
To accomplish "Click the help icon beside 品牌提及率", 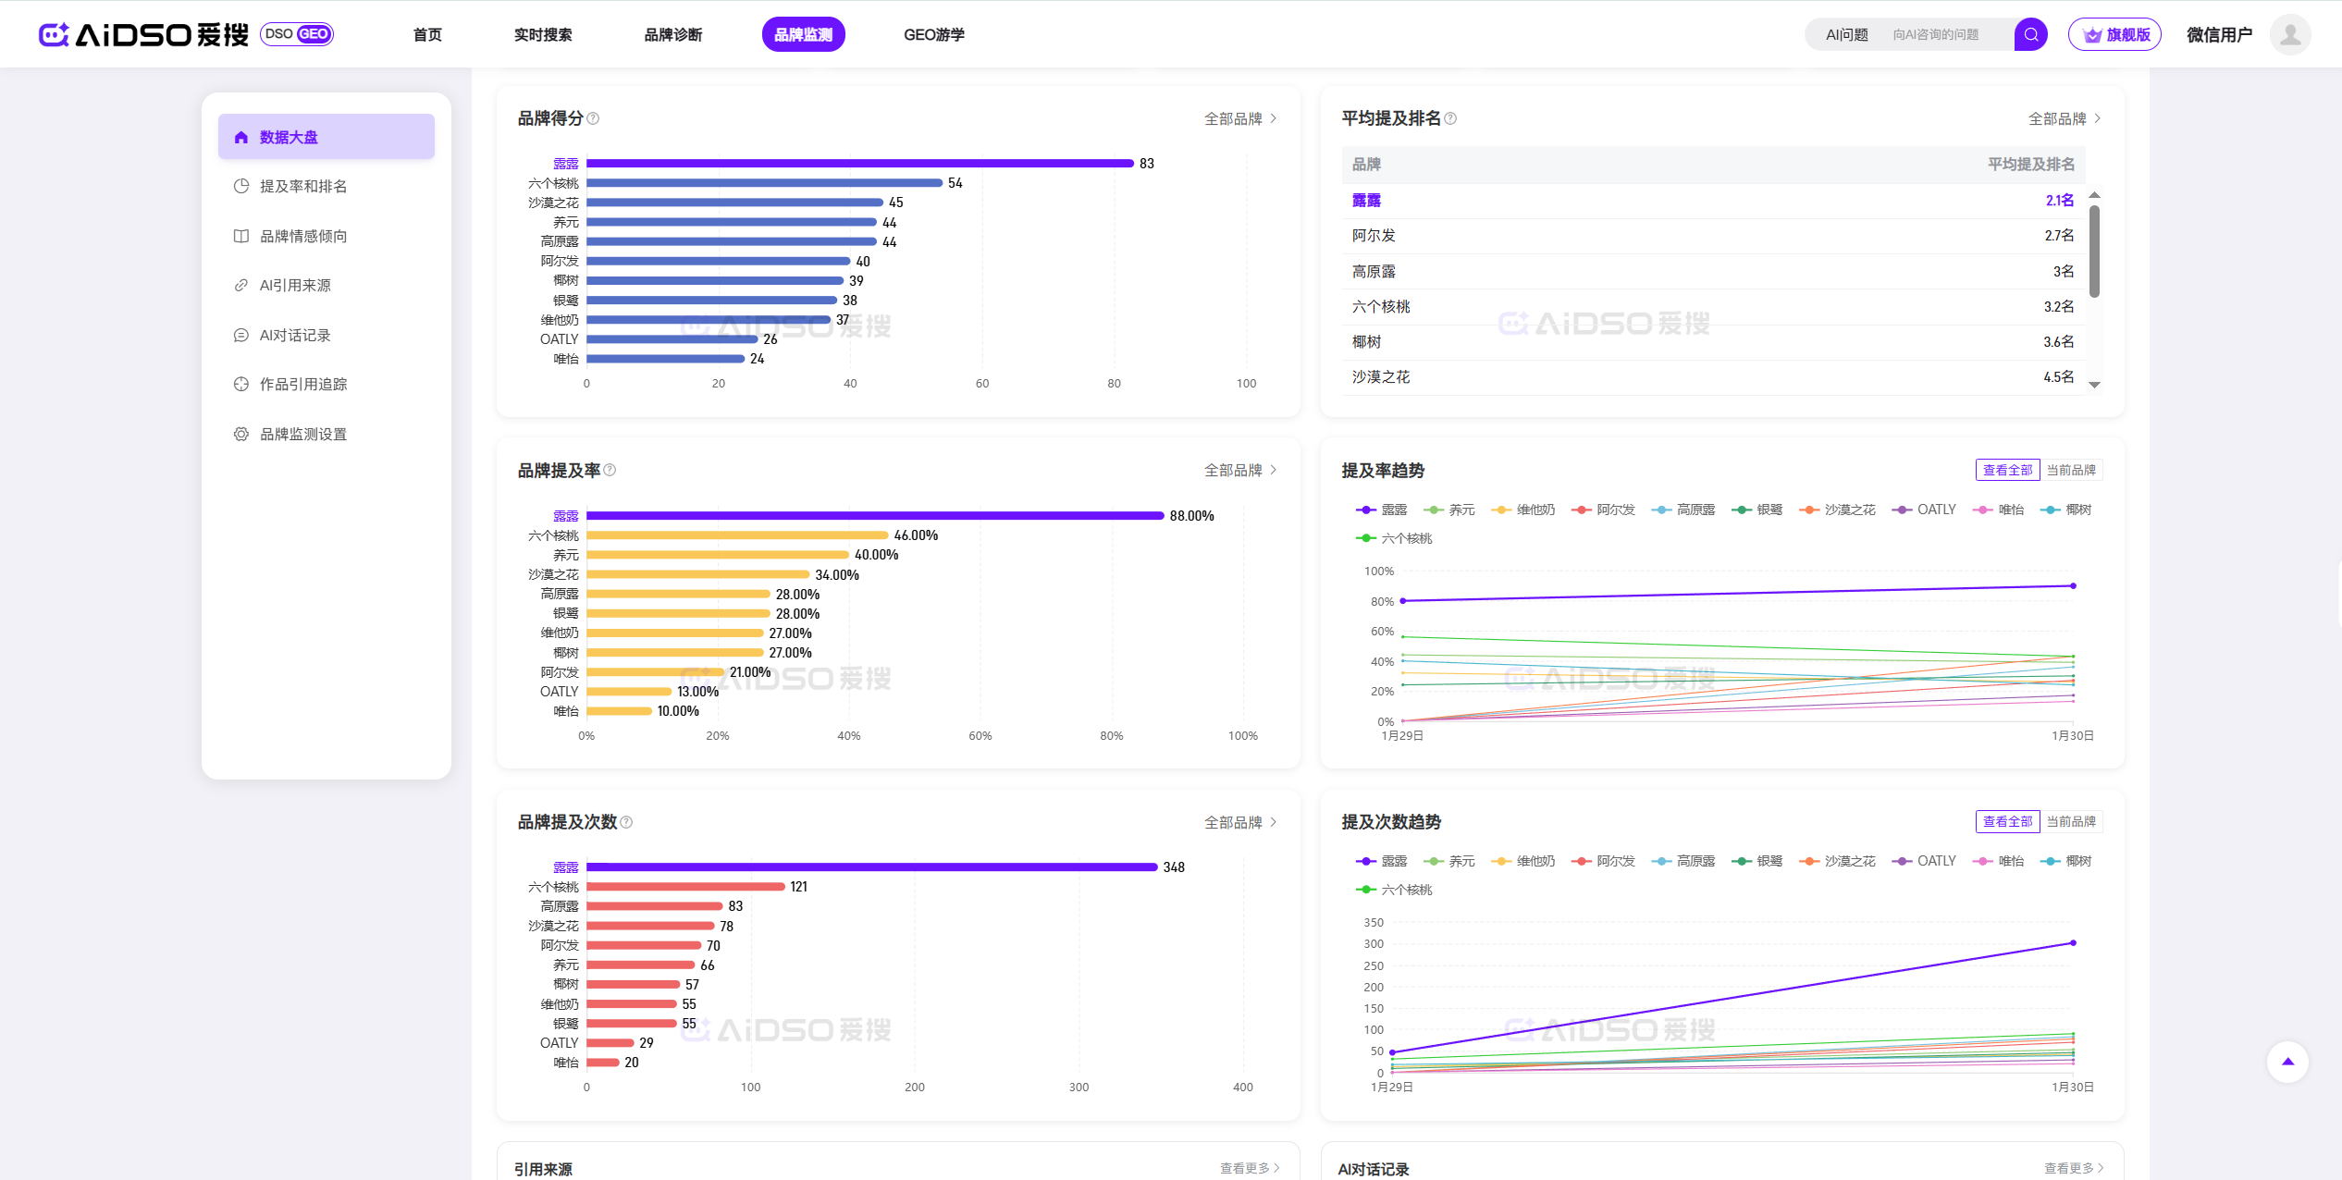I will pos(610,470).
